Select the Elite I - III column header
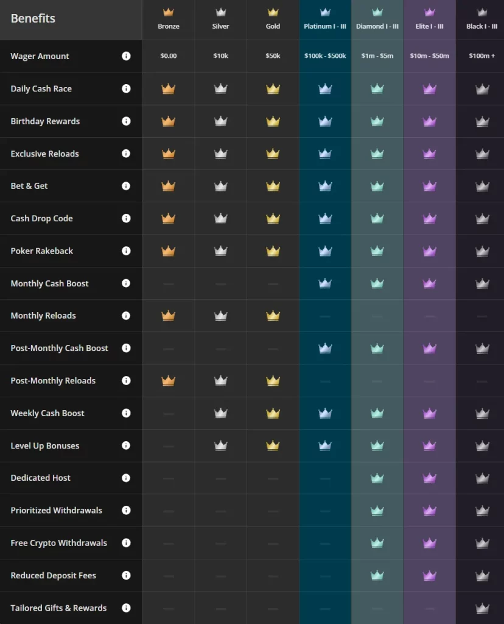This screenshot has height=624, width=504. point(429,19)
